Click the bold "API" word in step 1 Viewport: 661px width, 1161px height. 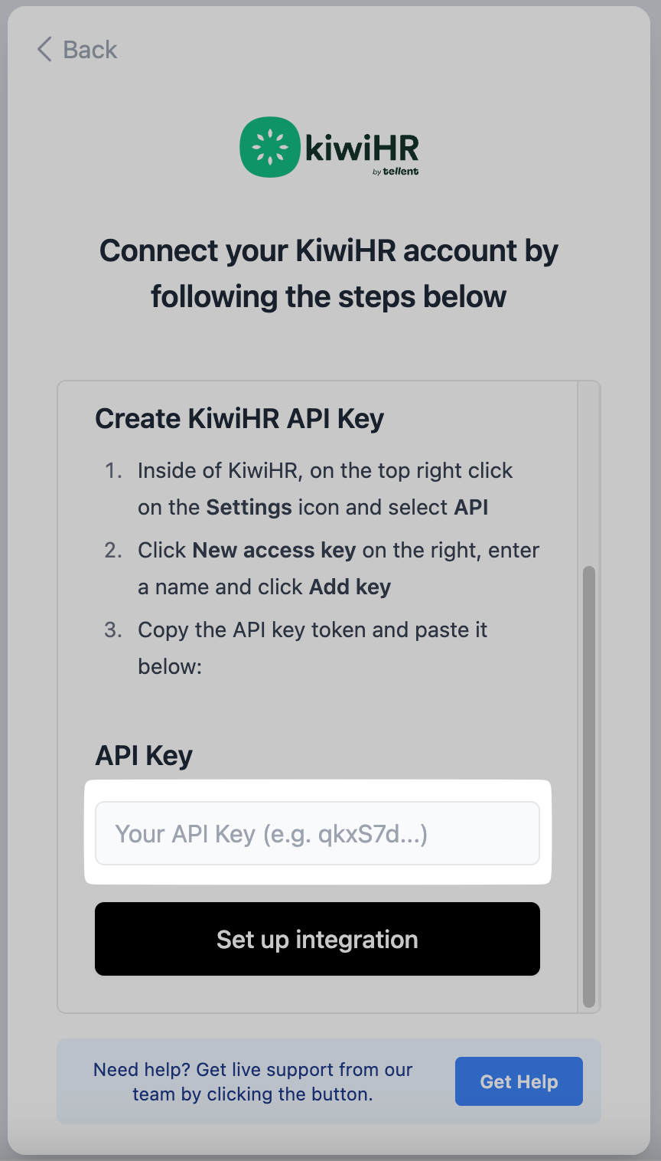(x=471, y=508)
